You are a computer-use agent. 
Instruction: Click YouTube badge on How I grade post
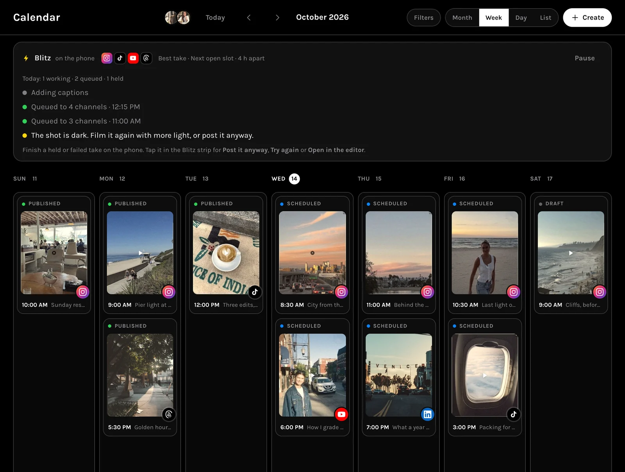[x=341, y=414]
